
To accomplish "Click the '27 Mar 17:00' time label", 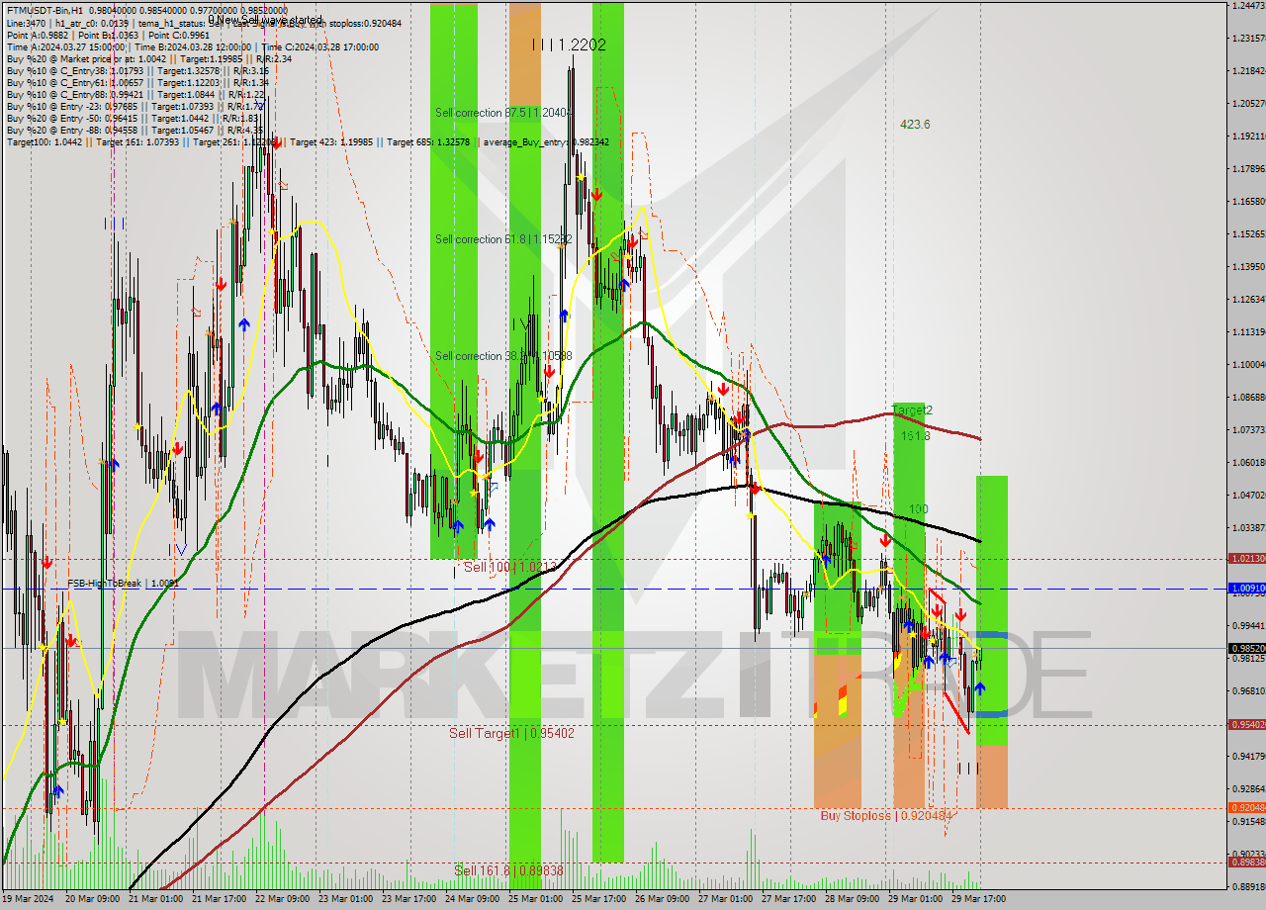I will 790,899.
